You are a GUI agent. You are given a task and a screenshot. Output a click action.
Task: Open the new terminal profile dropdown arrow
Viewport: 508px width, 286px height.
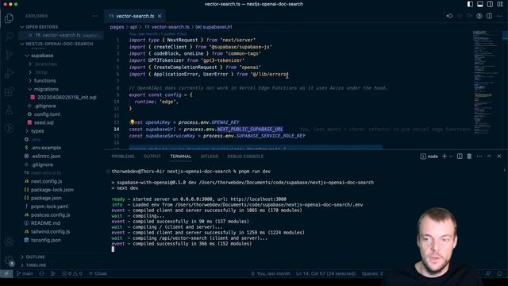tap(450, 157)
